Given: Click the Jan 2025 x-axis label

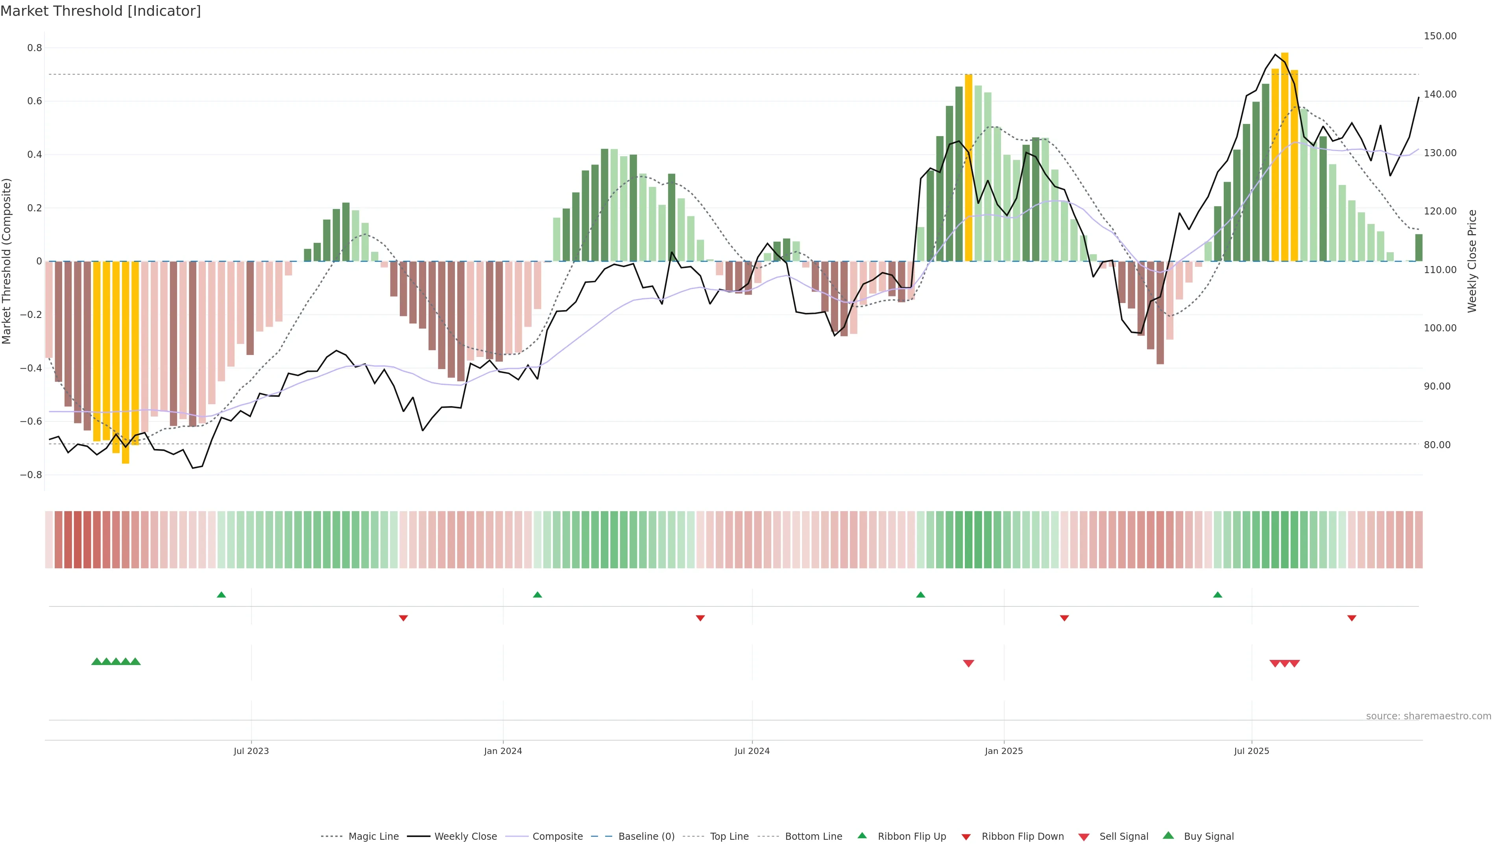Looking at the screenshot, I should (1004, 751).
